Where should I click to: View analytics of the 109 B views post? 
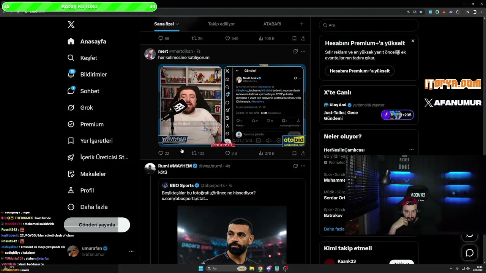(x=267, y=38)
